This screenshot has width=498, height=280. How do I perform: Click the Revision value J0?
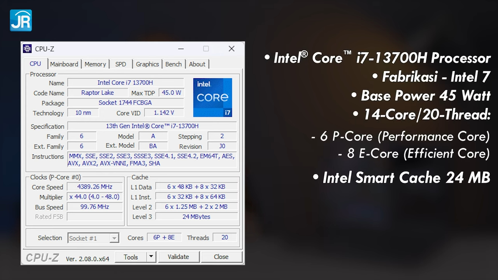[x=222, y=146]
